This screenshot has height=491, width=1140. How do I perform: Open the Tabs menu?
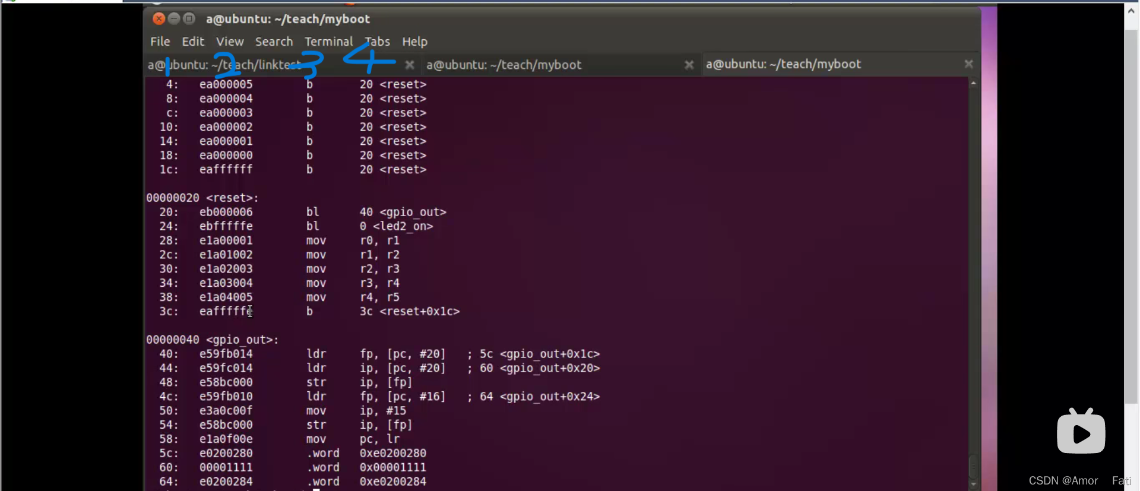(x=377, y=42)
